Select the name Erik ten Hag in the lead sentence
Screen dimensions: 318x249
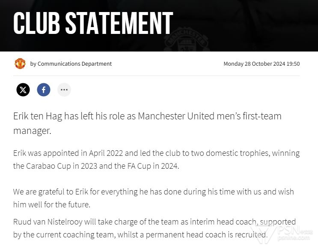coord(38,116)
